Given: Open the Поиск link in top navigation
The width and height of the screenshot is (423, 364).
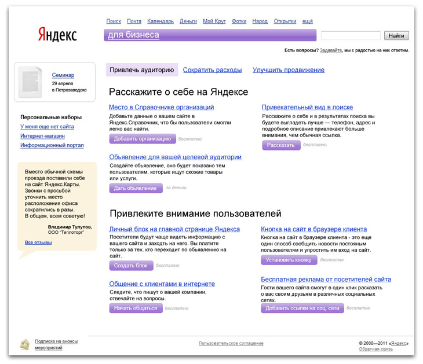Looking at the screenshot, I should click(114, 21).
